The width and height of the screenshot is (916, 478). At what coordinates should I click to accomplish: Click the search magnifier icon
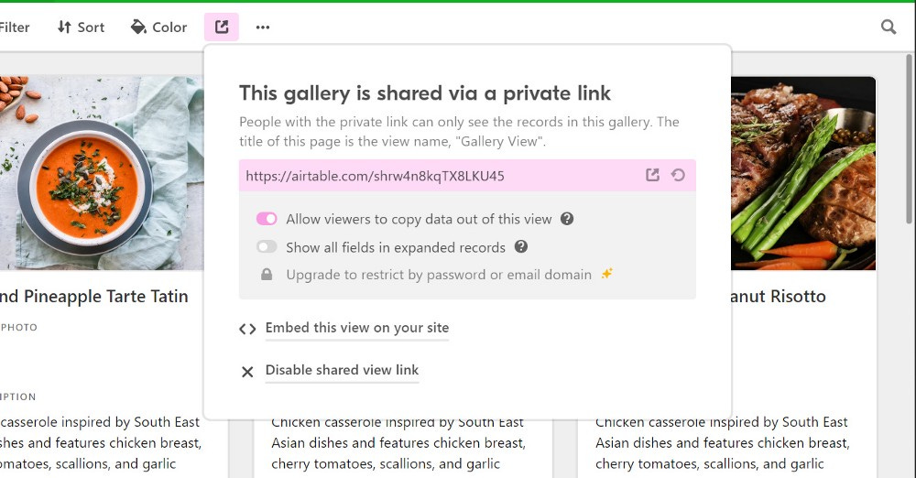[889, 27]
